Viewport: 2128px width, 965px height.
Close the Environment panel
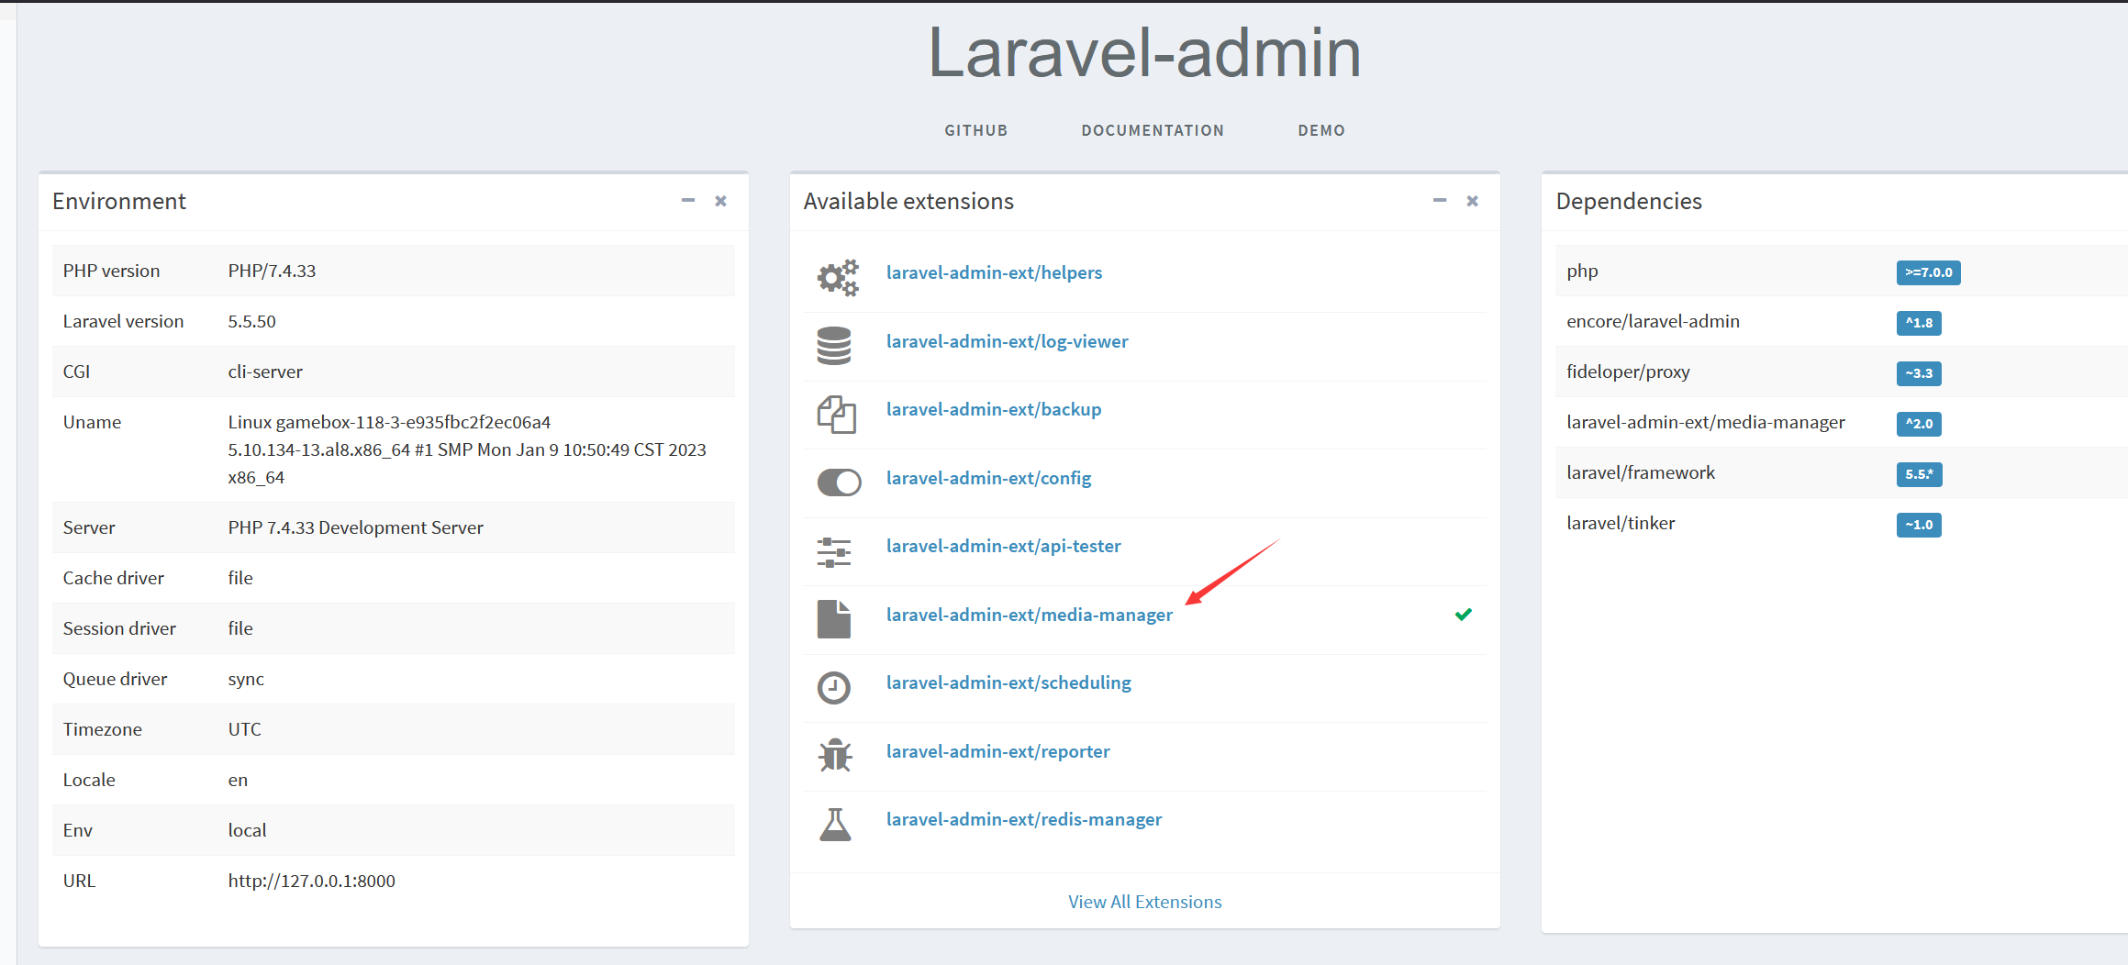pyautogui.click(x=720, y=201)
